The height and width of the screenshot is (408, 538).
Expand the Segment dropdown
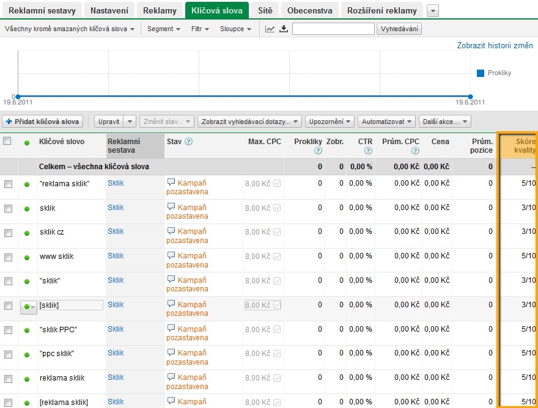tap(163, 29)
